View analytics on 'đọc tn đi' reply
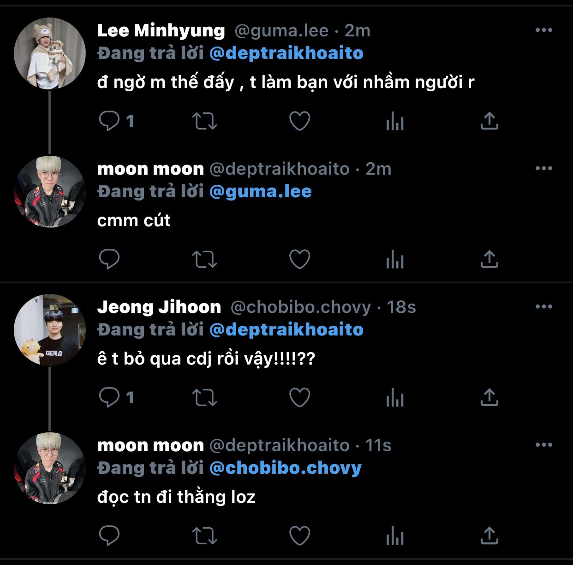Image resolution: width=573 pixels, height=565 pixels. coord(395,537)
